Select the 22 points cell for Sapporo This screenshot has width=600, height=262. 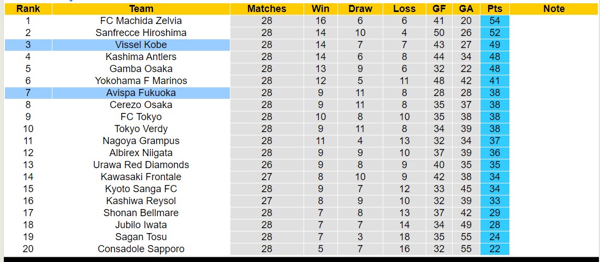pyautogui.click(x=495, y=249)
